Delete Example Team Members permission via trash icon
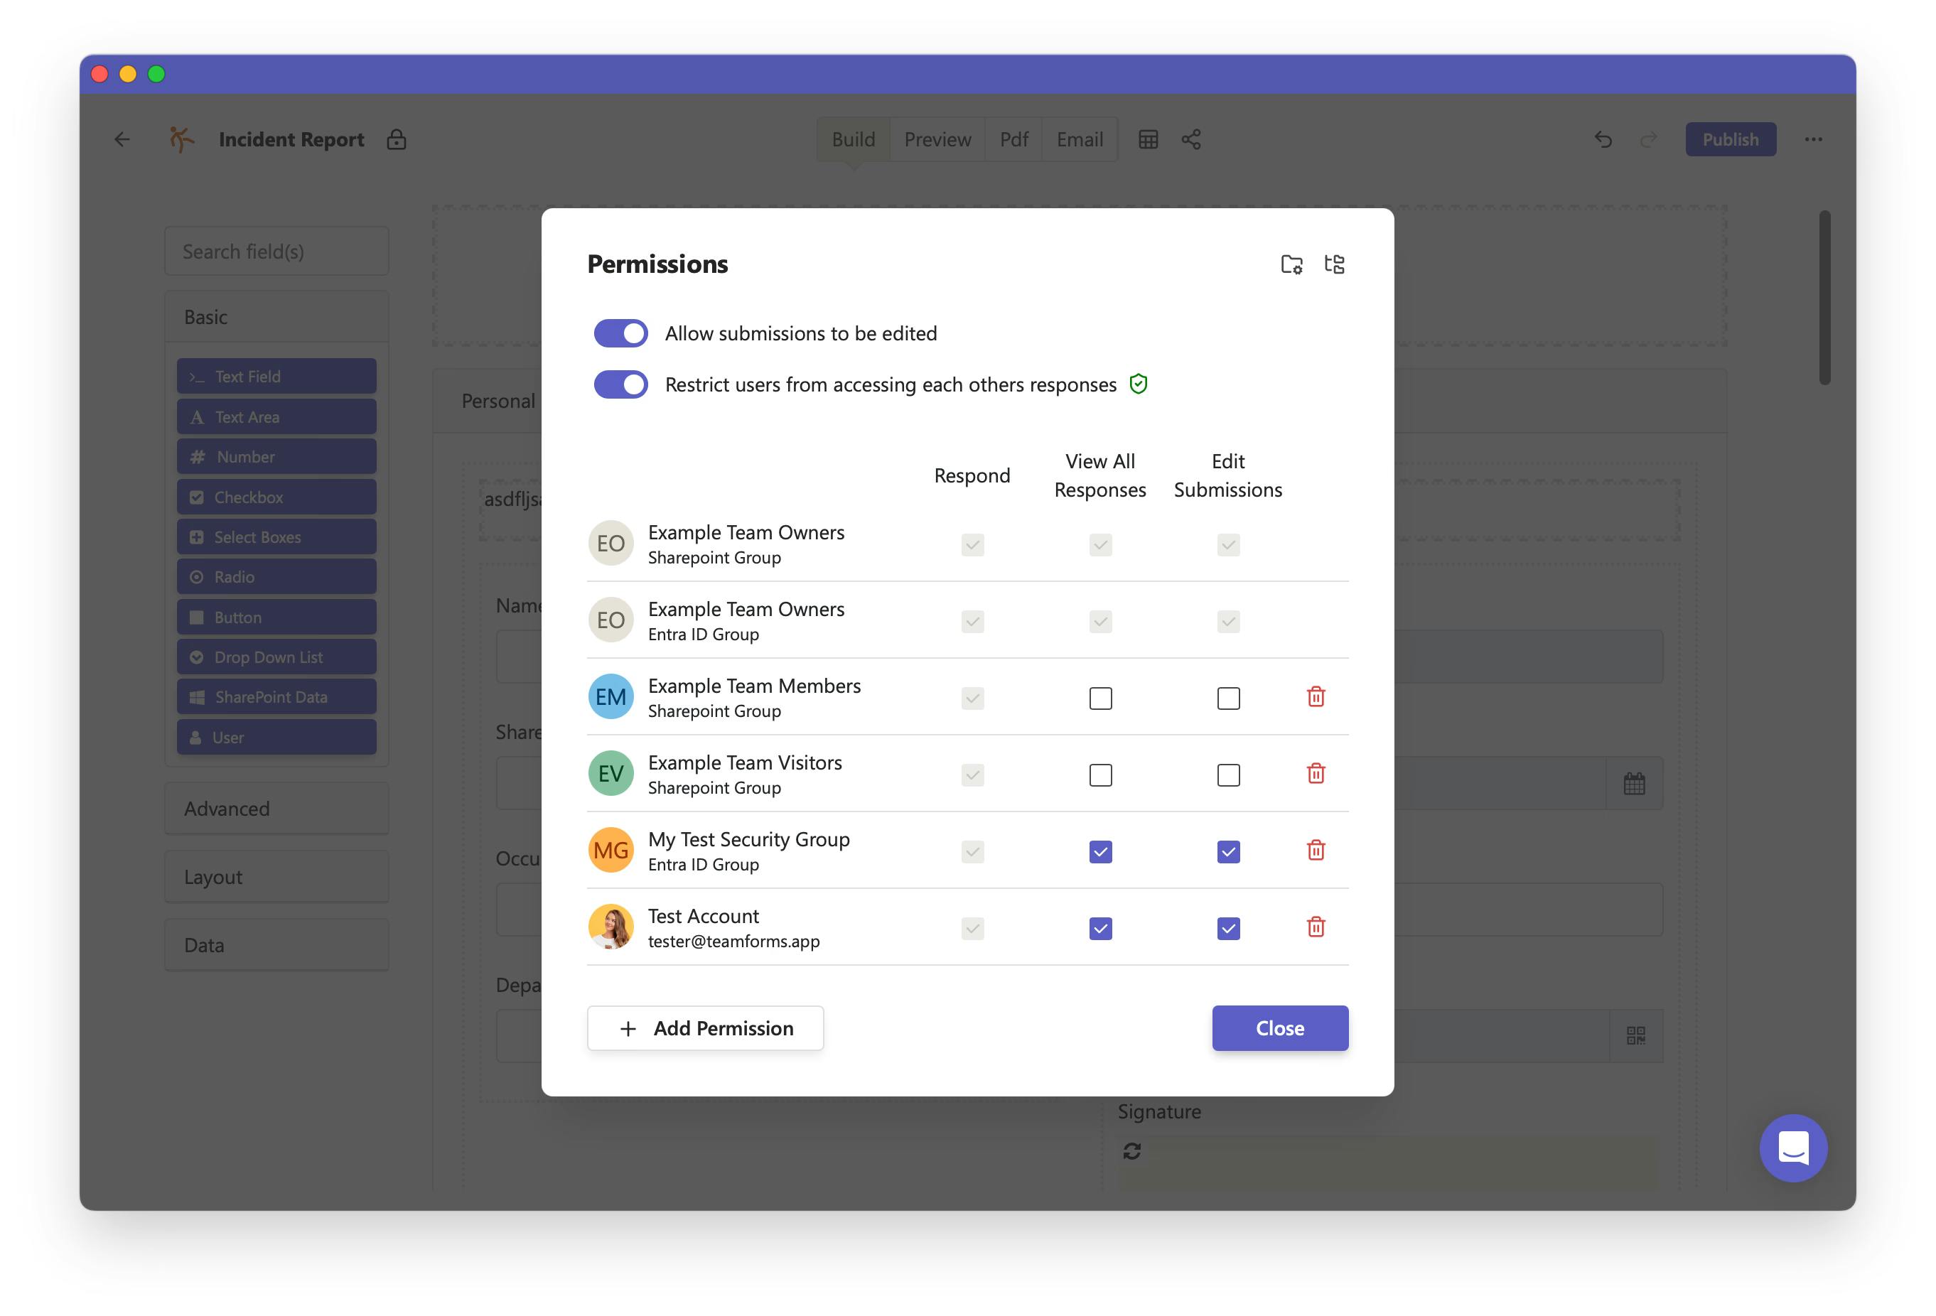The width and height of the screenshot is (1936, 1316). pos(1316,696)
